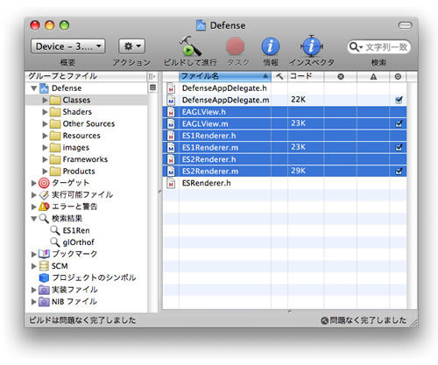Click the target membership column header
The width and height of the screenshot is (438, 365).
coord(398,77)
